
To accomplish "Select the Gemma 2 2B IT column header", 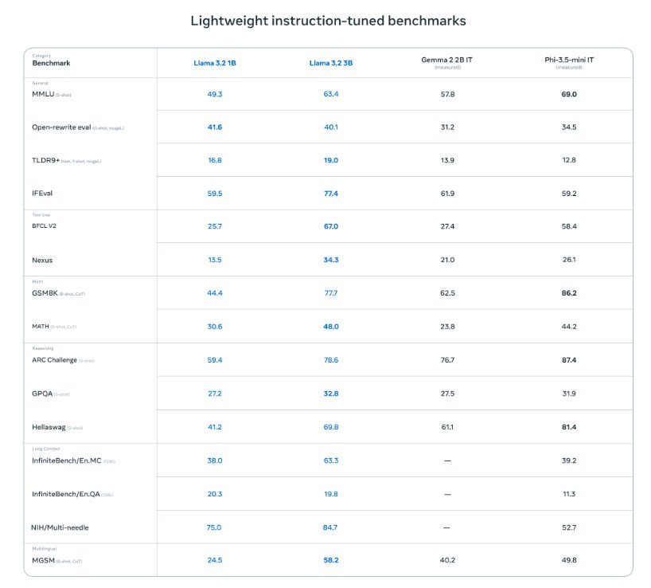I will point(447,61).
